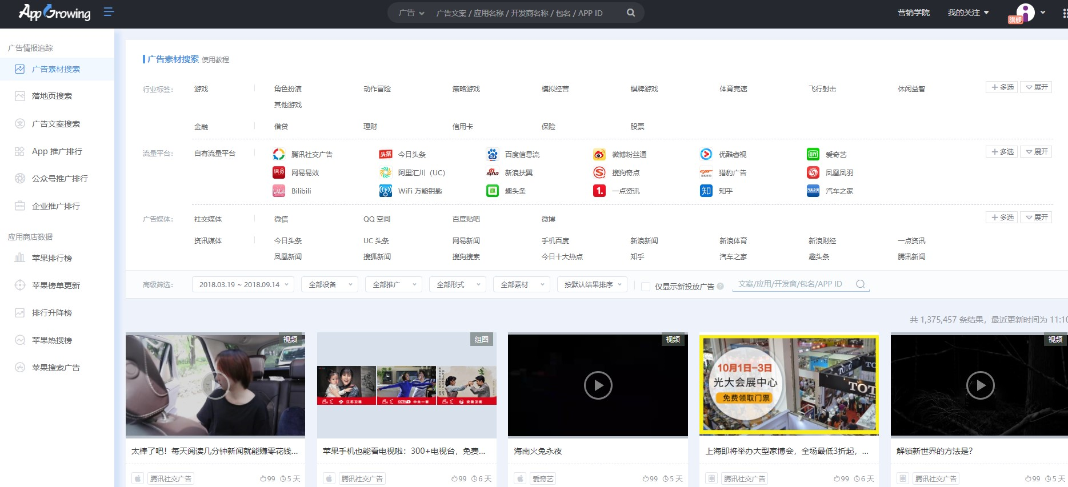Click the 落地页搜索 sidebar icon

click(x=20, y=96)
